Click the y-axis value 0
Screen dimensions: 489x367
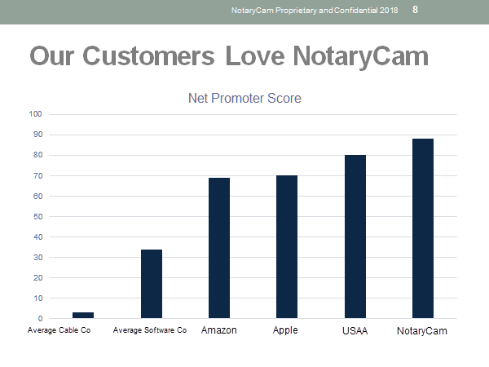click(x=40, y=319)
